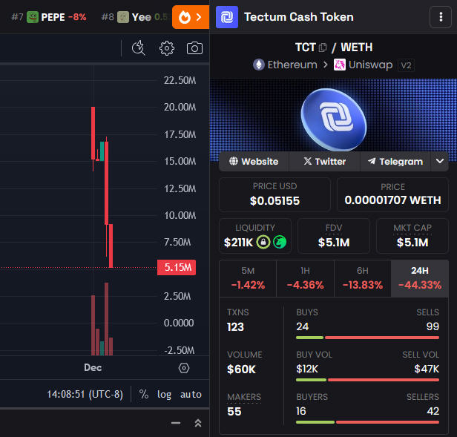
Task: Open time axis settings hexagon icon
Action: [184, 368]
